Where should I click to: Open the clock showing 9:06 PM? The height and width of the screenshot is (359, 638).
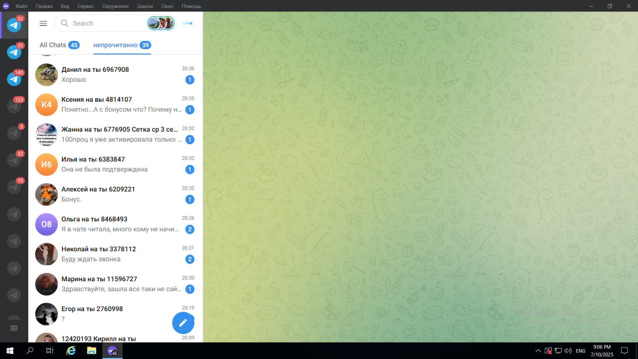tap(602, 351)
